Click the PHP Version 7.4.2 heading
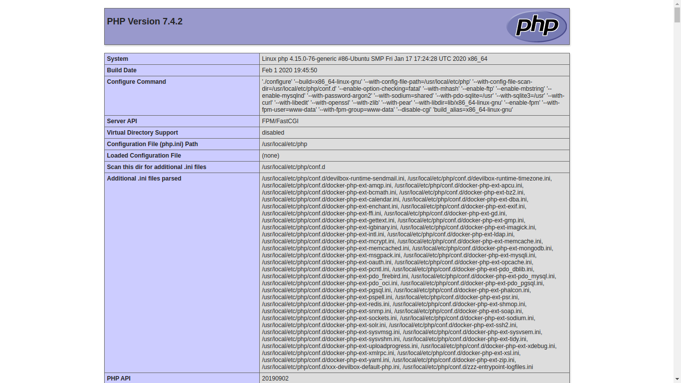Viewport: 681px width, 383px height. pyautogui.click(x=144, y=21)
